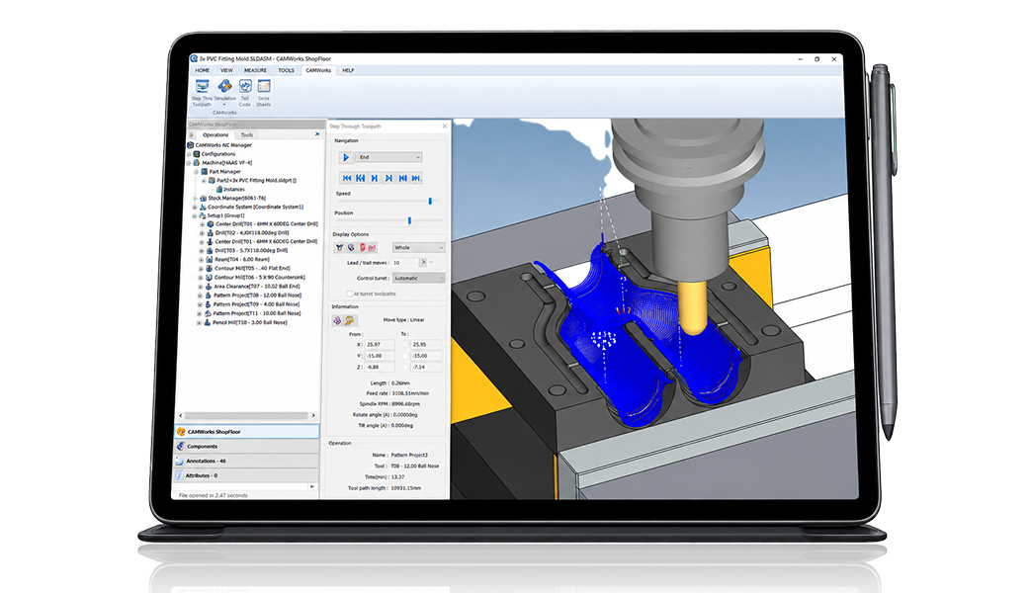Click the Speed slider handle
Image resolution: width=1032 pixels, height=593 pixels.
pos(430,202)
